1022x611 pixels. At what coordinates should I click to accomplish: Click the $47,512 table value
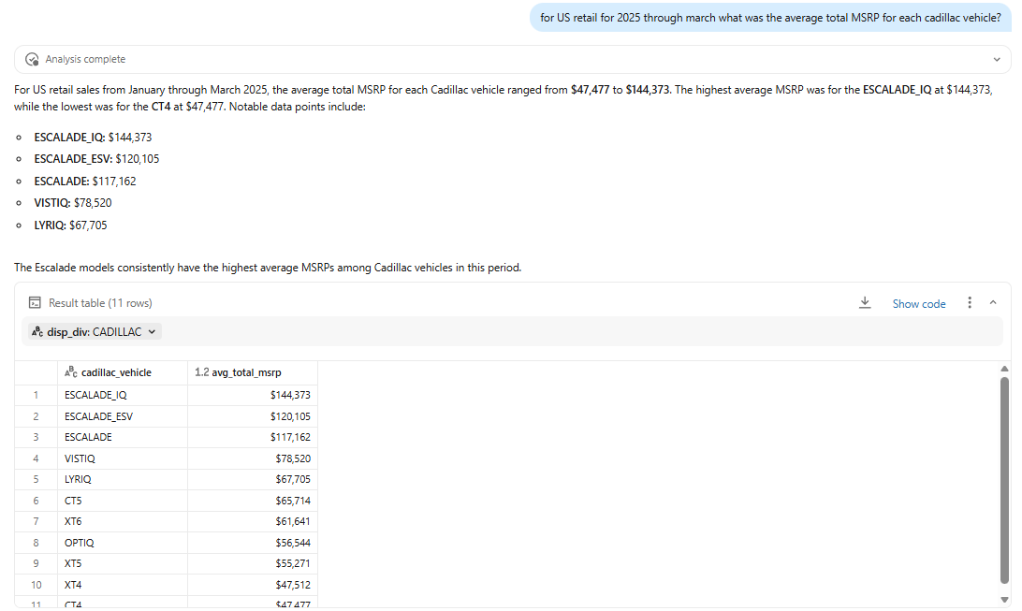click(x=293, y=585)
